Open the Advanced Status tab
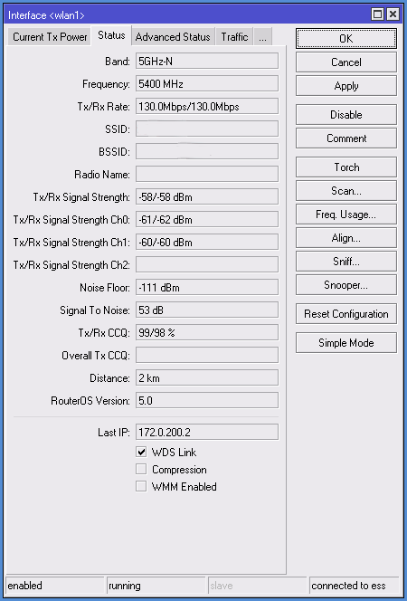Screen dimensions: 407x601 tap(173, 37)
